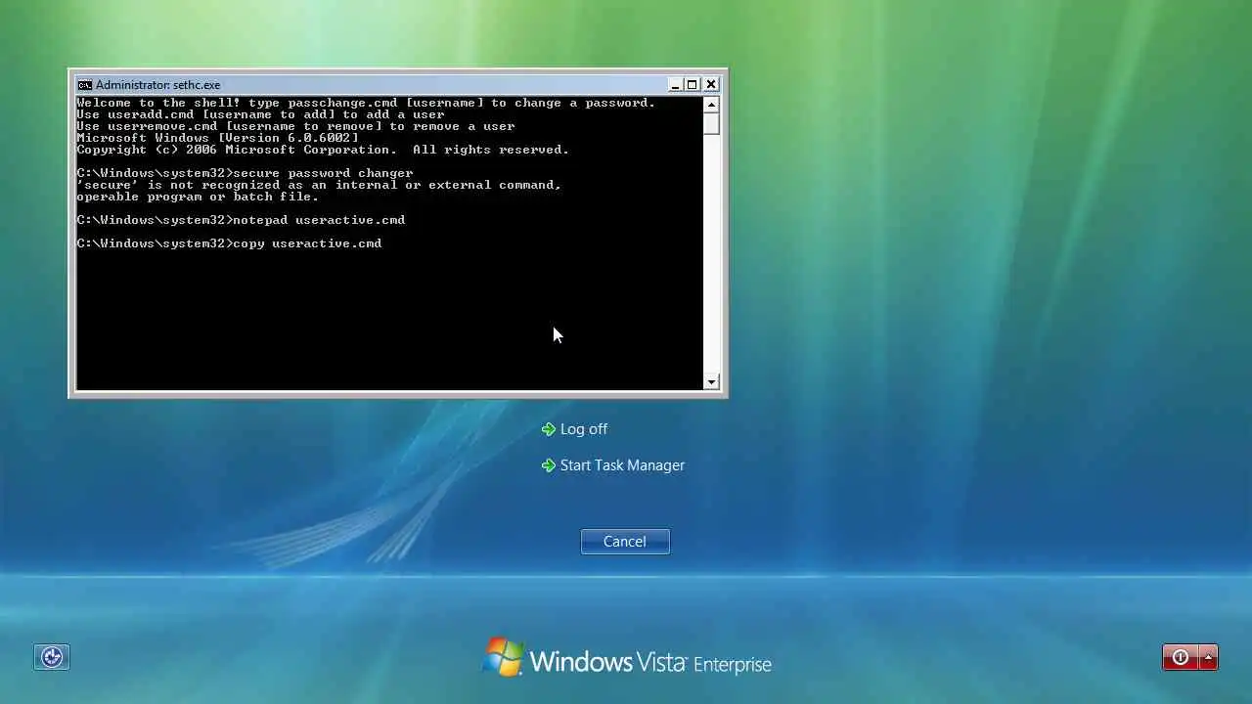Screen dimensions: 1252x704
Task: Minimize the sethc.exe command window
Action: (675, 85)
